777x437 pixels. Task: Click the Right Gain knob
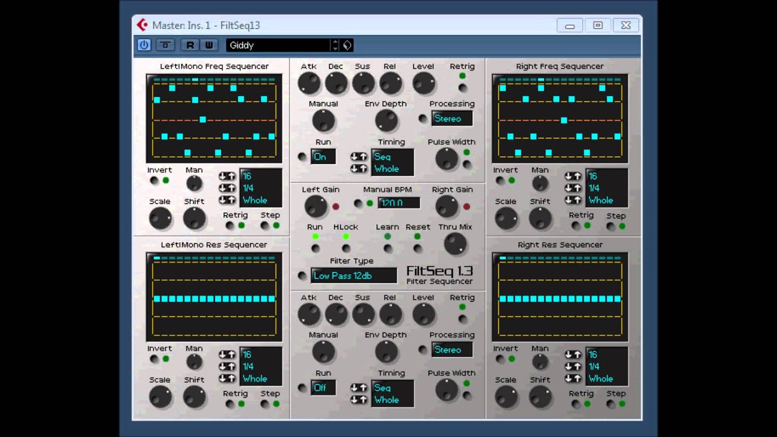pyautogui.click(x=447, y=206)
